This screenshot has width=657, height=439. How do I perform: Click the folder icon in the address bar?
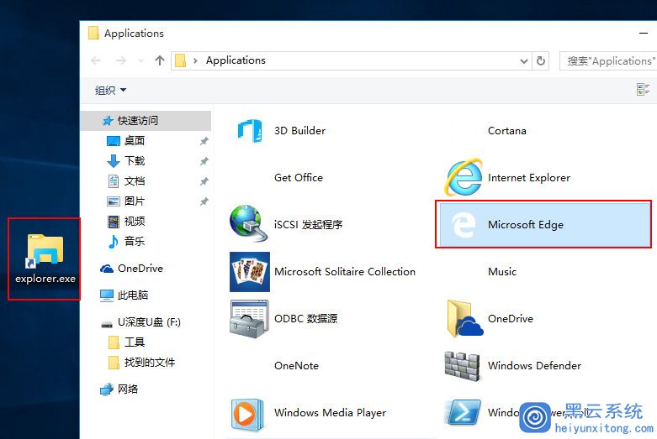(x=180, y=61)
